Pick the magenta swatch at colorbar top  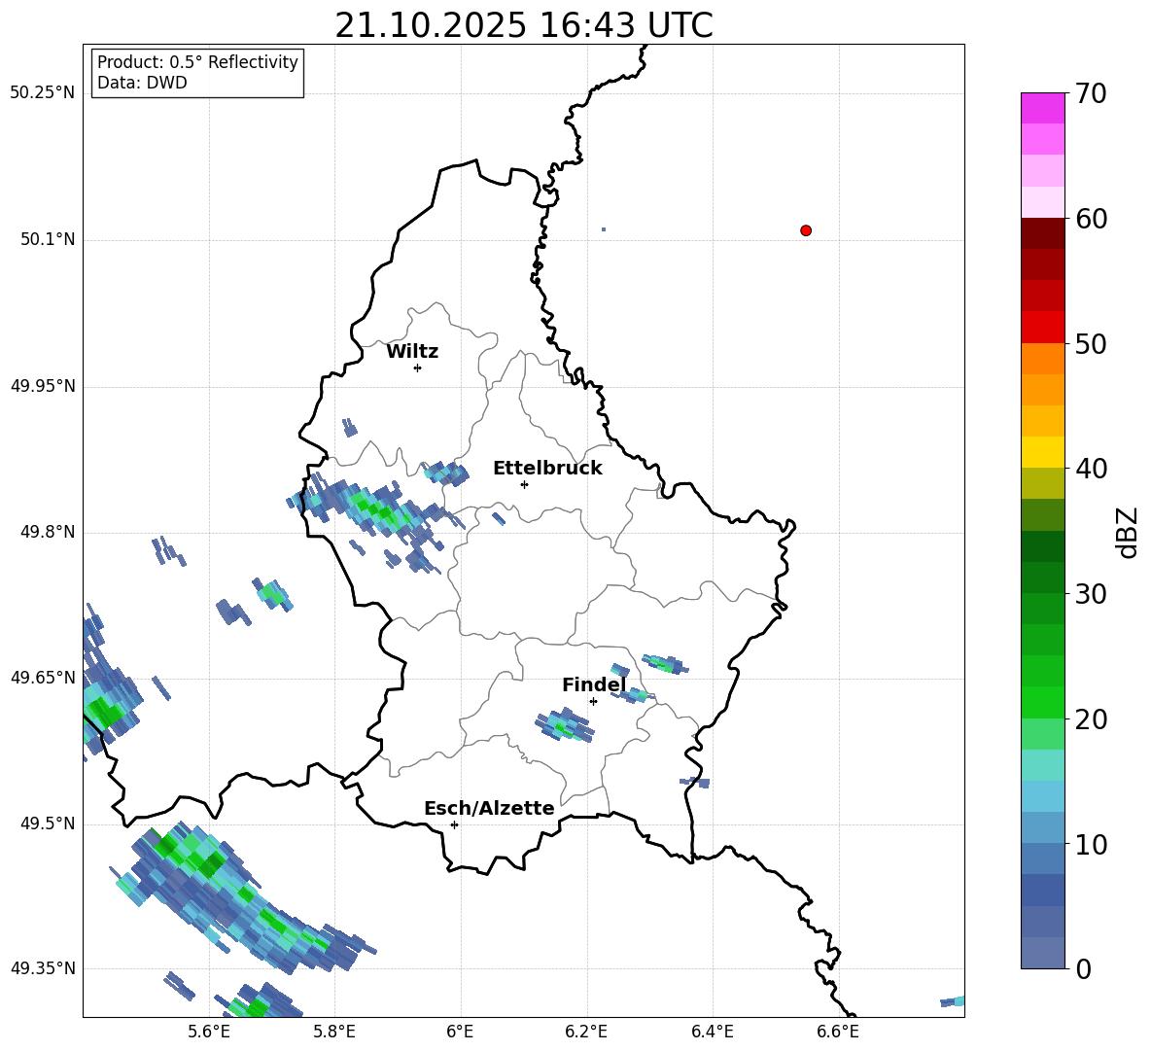[x=1042, y=109]
